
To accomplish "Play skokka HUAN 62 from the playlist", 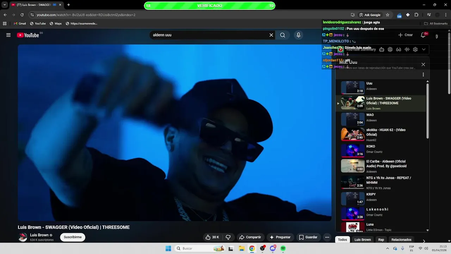I will tap(381, 134).
